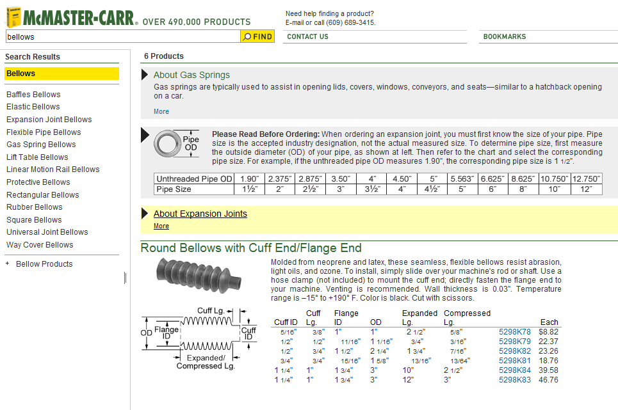Click the FIND search button
The height and width of the screenshot is (410, 618).
257,36
